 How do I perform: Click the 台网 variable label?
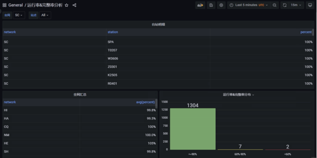(7, 15)
